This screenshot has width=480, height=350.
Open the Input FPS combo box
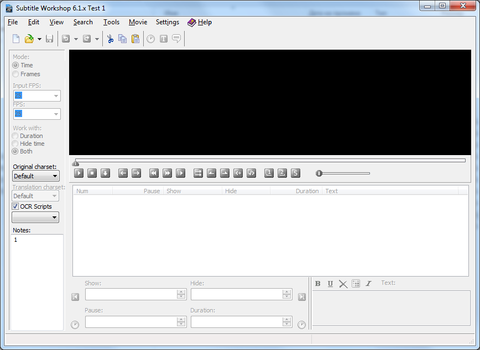37,96
